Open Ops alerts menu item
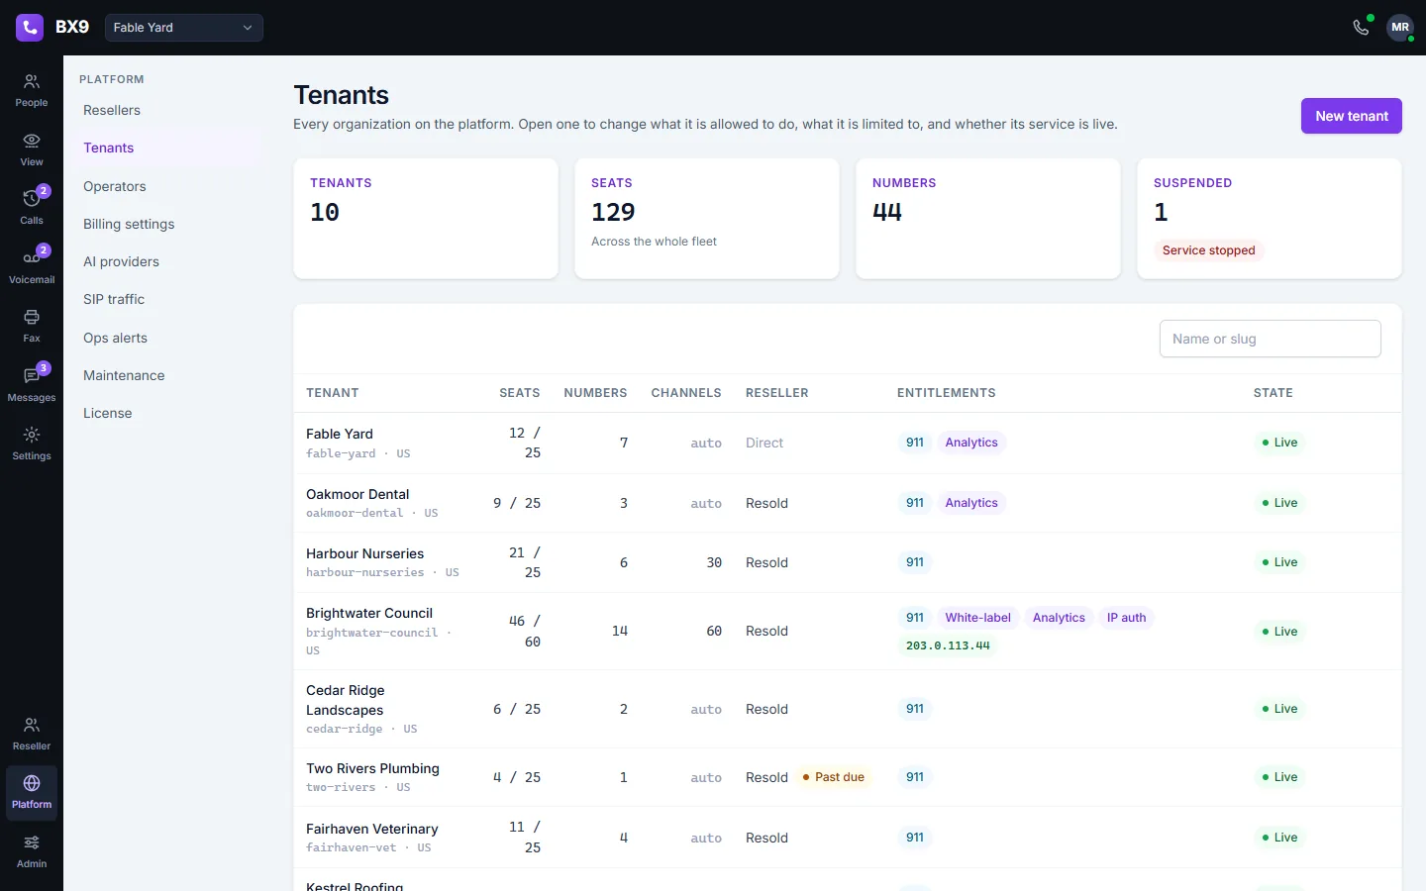 coord(164,338)
